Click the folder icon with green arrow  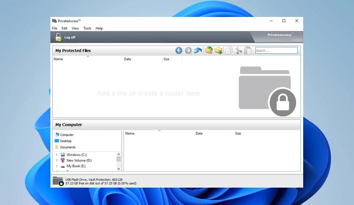[209, 50]
